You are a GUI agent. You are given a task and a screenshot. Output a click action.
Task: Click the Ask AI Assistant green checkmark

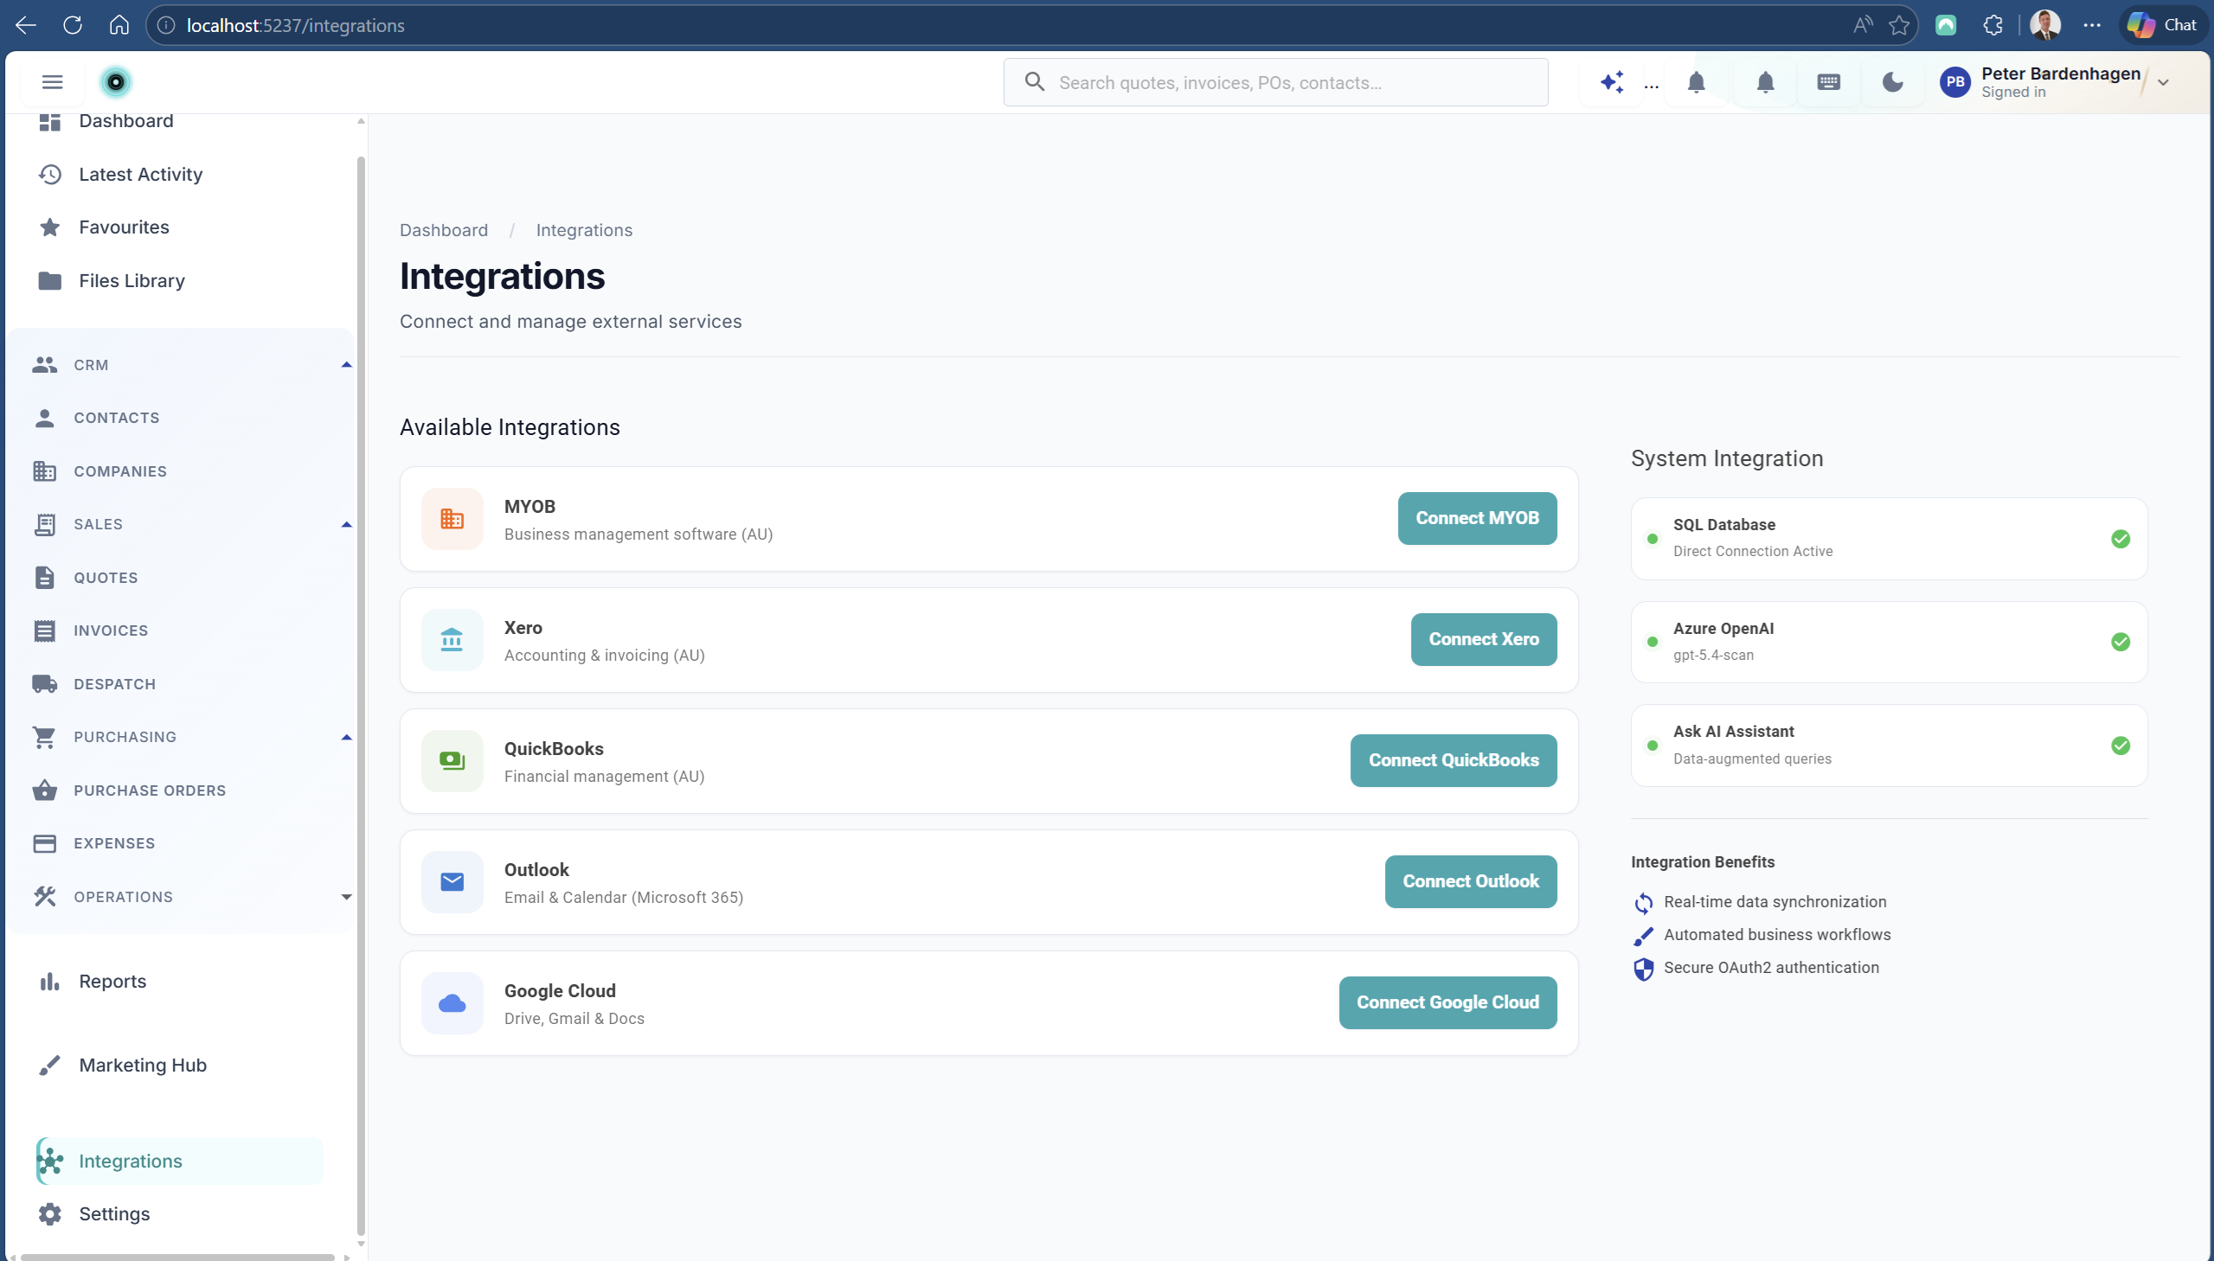pyautogui.click(x=2120, y=746)
